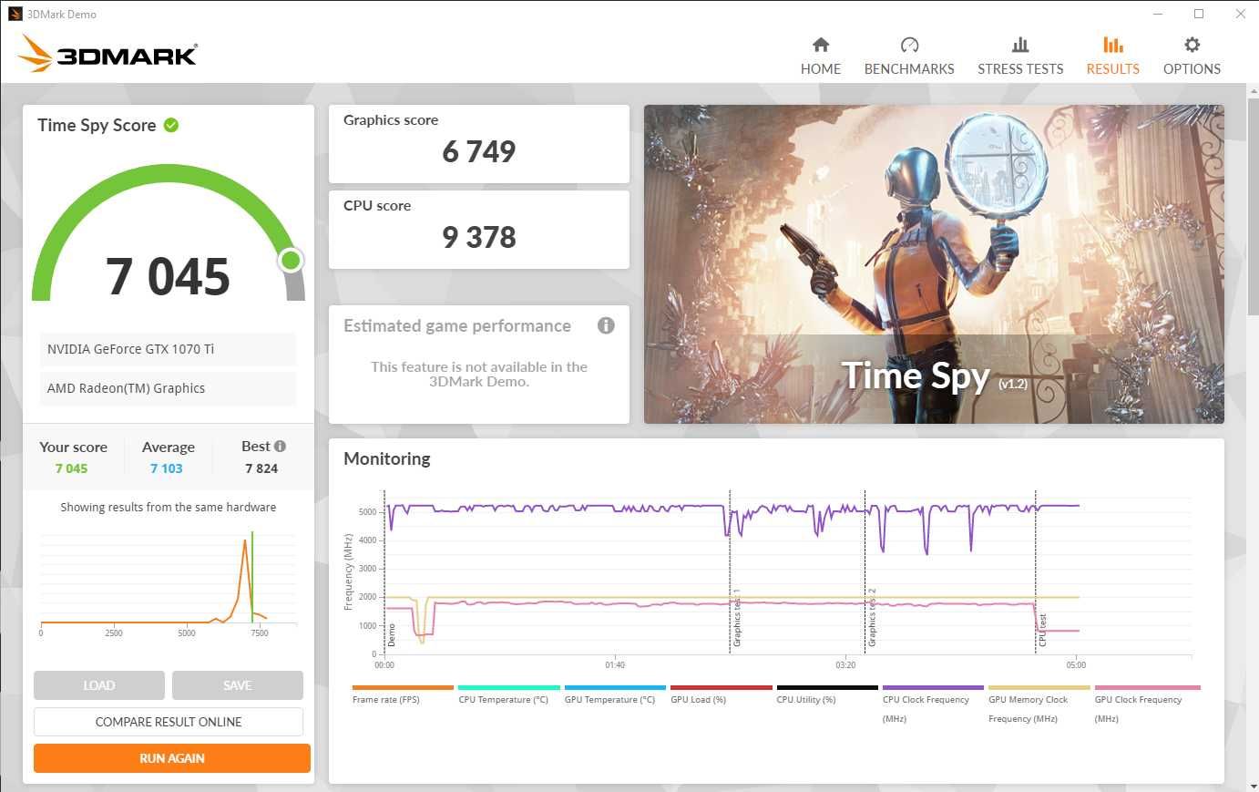Viewport: 1259px width, 792px height.
Task: Click the best score 7 824
Action: pos(261,468)
